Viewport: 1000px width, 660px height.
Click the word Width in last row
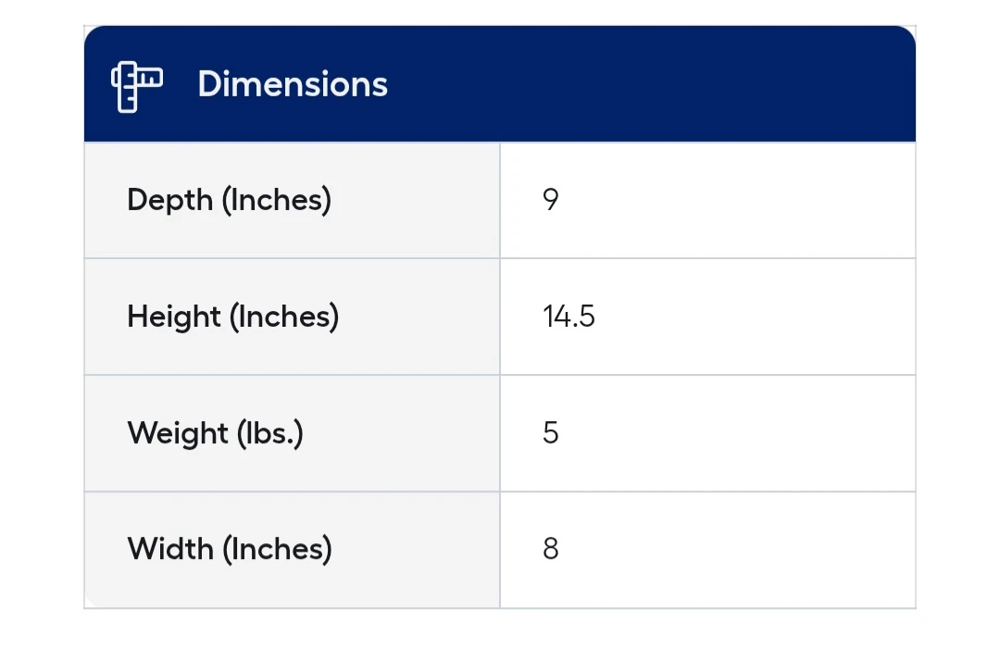[x=169, y=549]
